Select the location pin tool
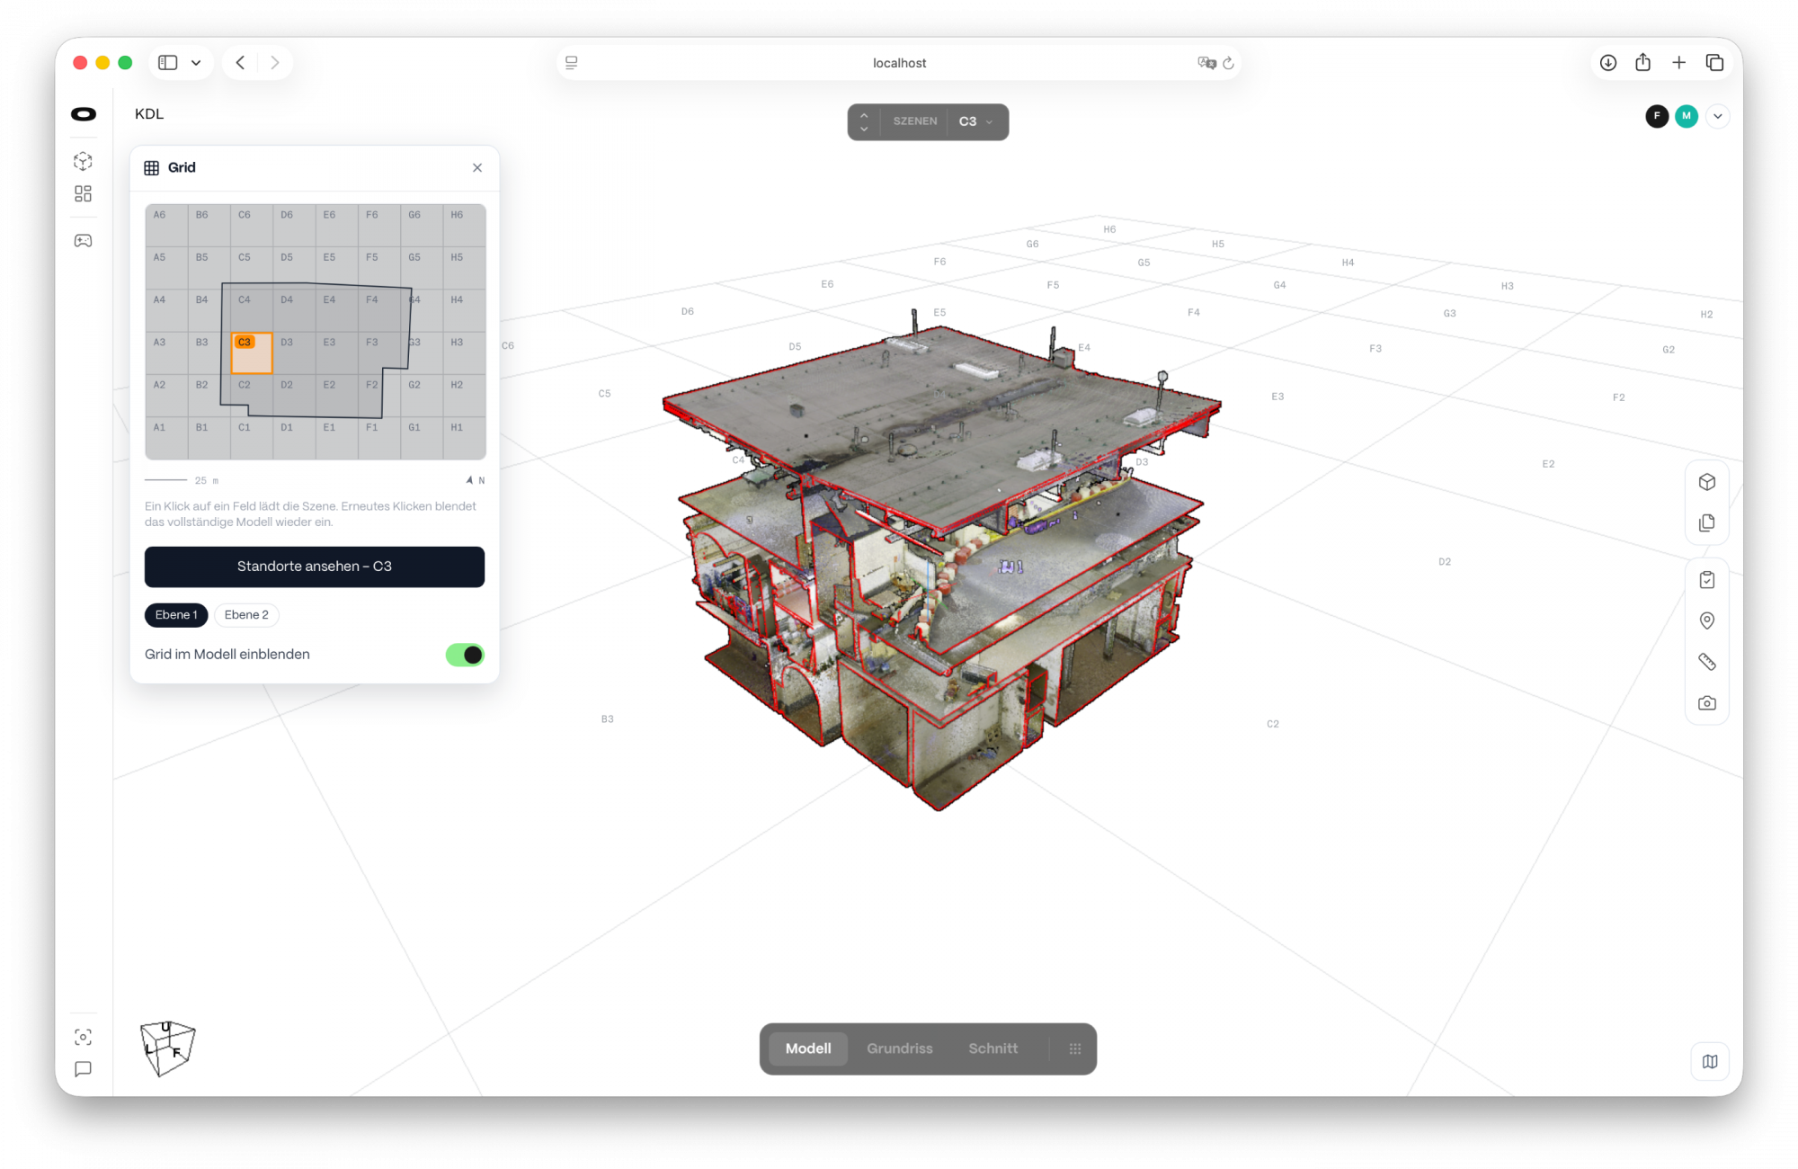Image resolution: width=1798 pixels, height=1169 pixels. coord(1706,620)
